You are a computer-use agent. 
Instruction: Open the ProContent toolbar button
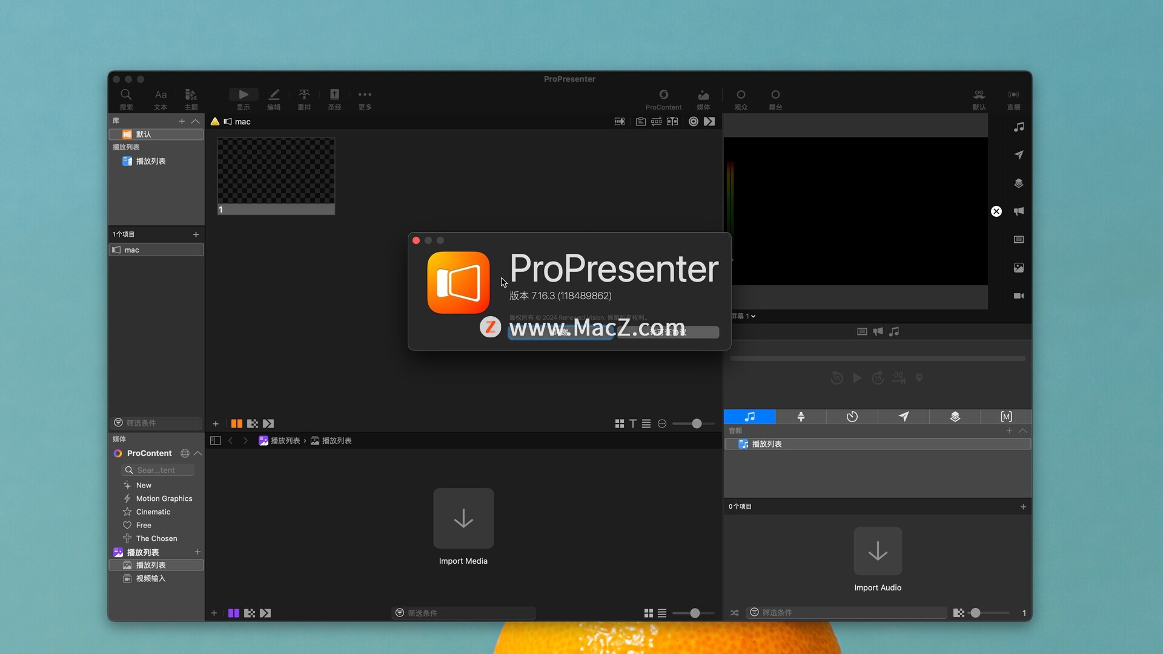663,99
